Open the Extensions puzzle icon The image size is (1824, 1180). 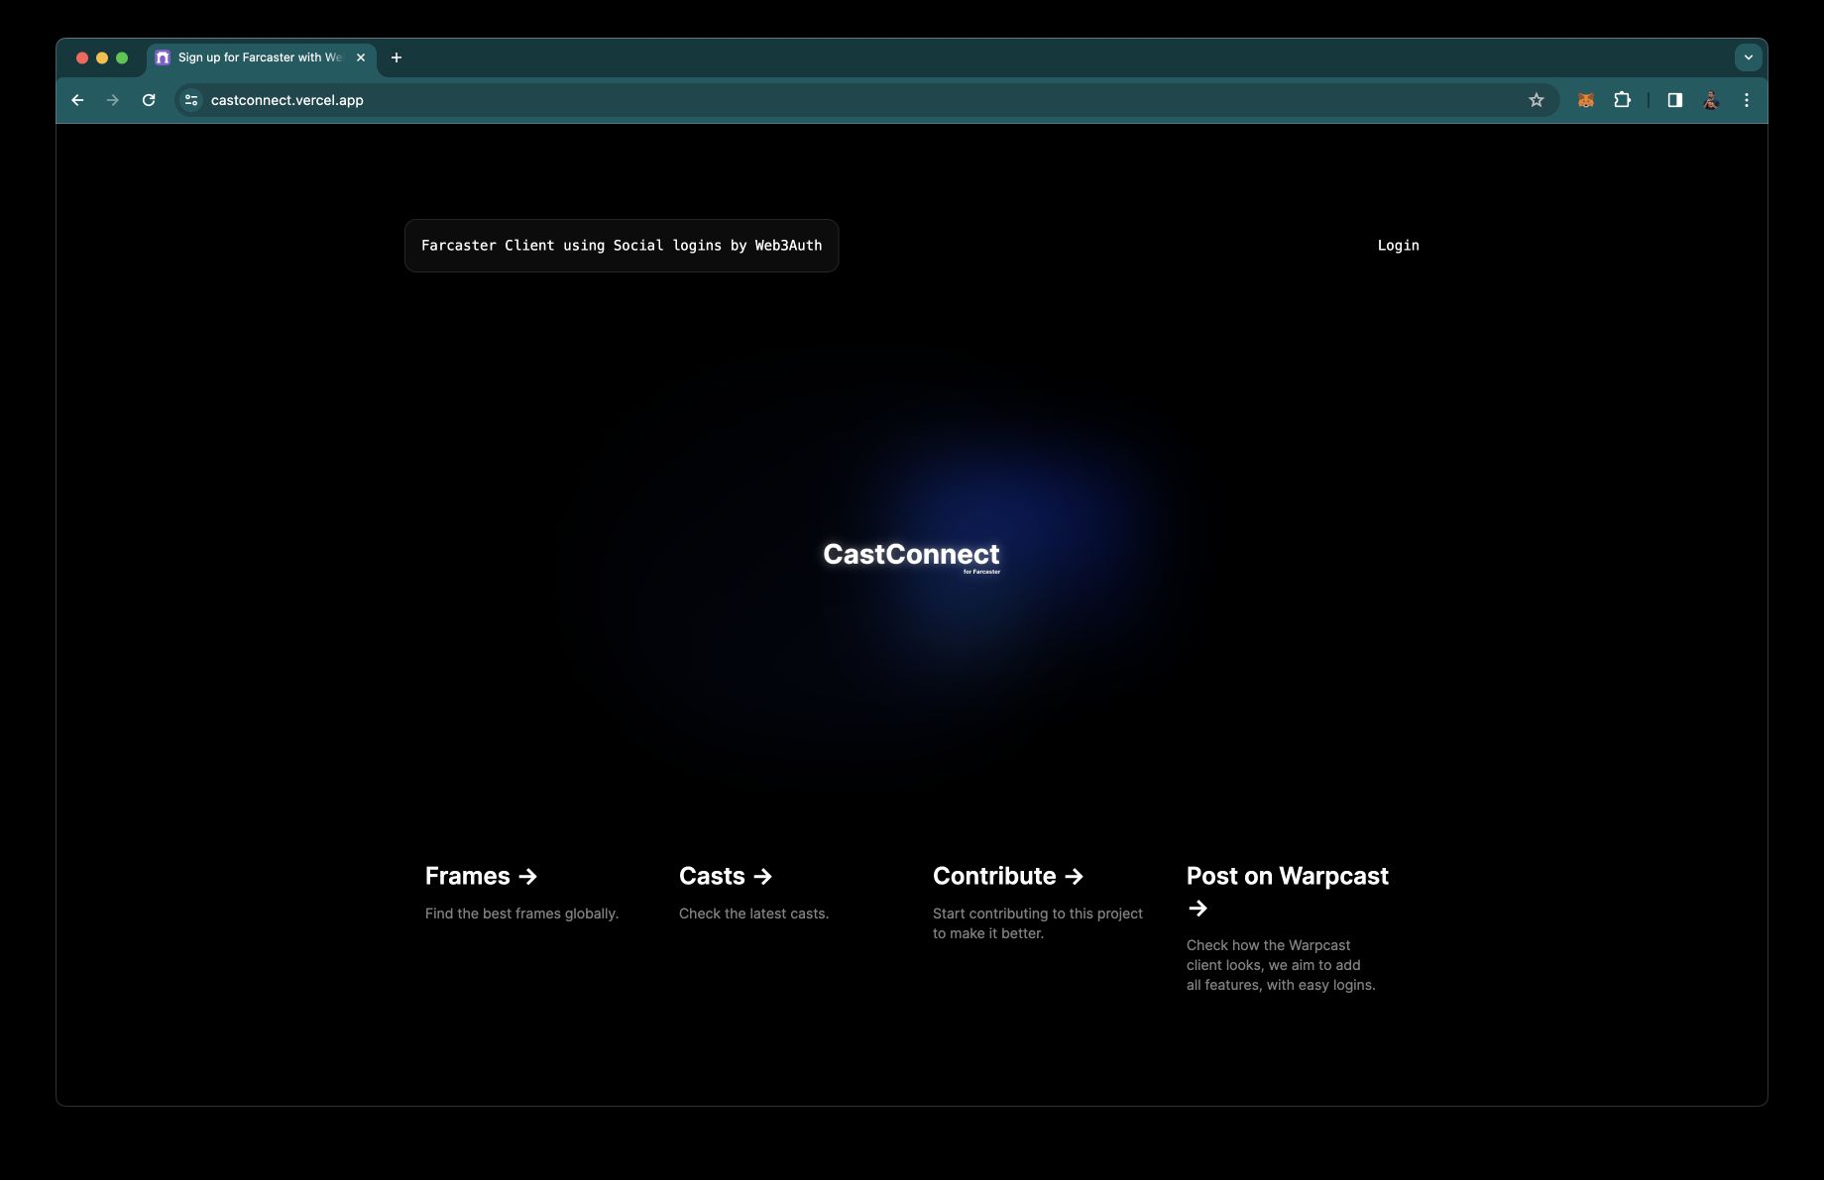(x=1623, y=100)
